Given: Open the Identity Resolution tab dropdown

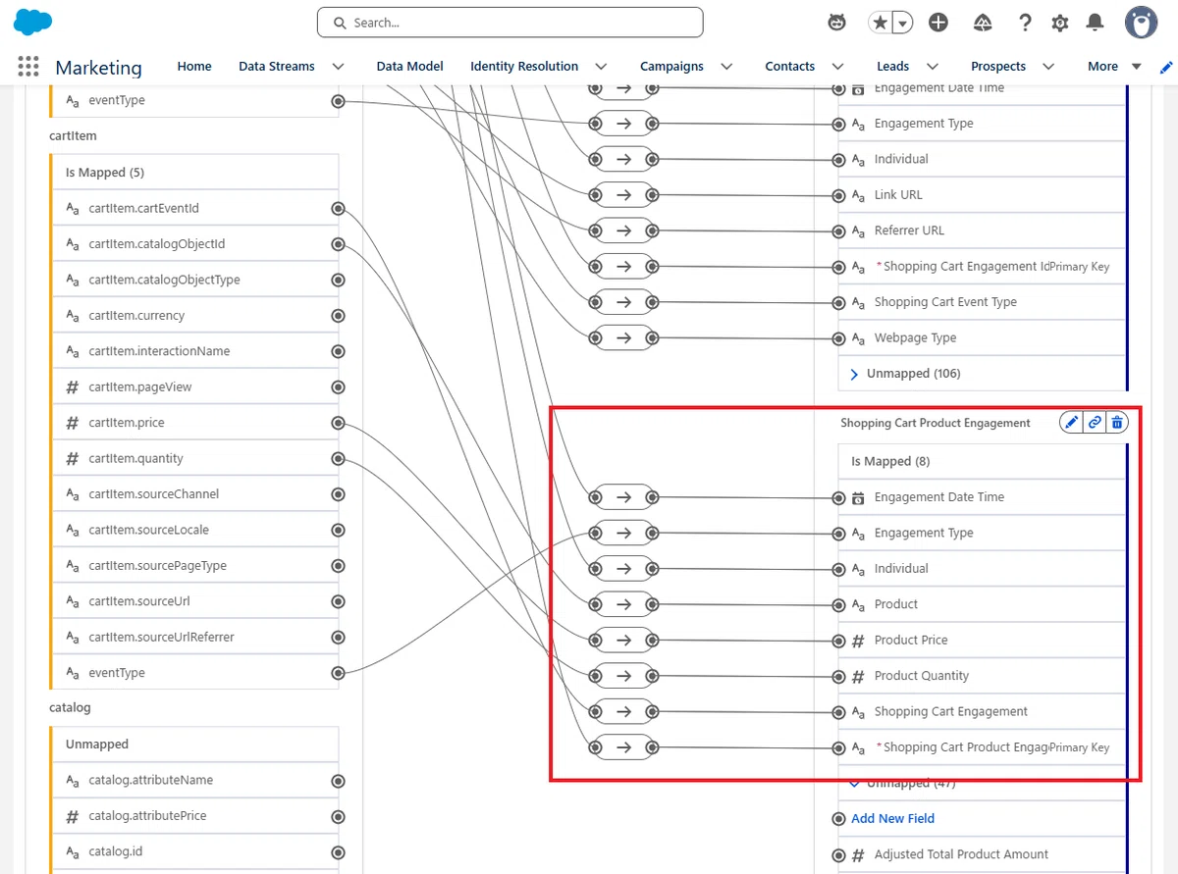Looking at the screenshot, I should point(601,67).
